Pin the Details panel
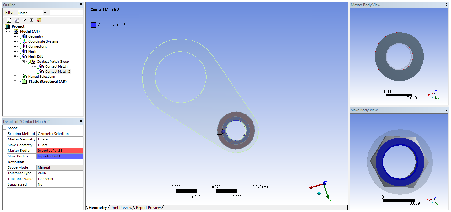This screenshot has height=212, width=451. pos(81,121)
